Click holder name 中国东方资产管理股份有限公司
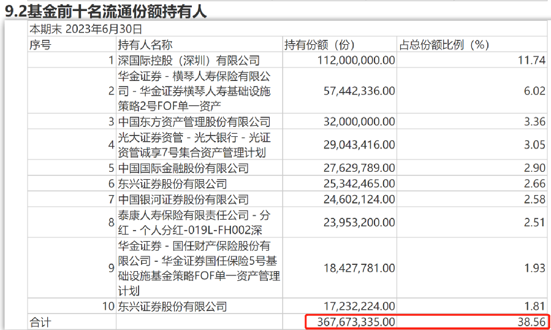 194,121
